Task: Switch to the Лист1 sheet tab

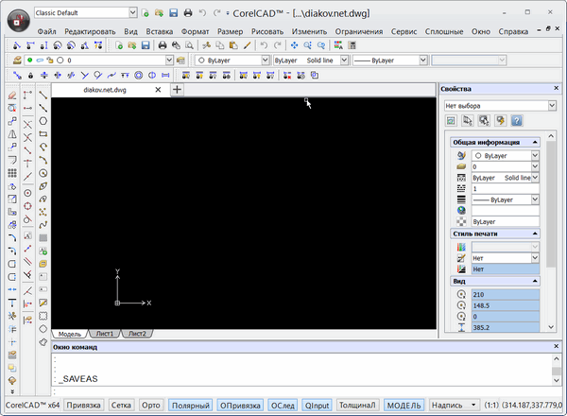Action: 104,334
